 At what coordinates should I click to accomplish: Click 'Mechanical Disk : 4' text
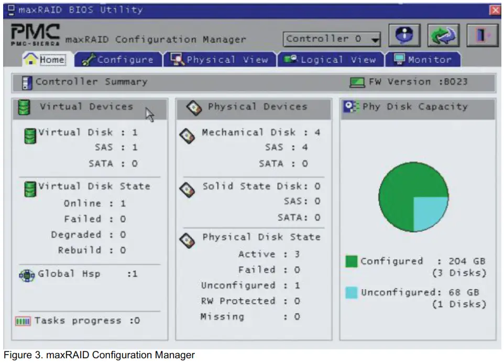tap(261, 133)
